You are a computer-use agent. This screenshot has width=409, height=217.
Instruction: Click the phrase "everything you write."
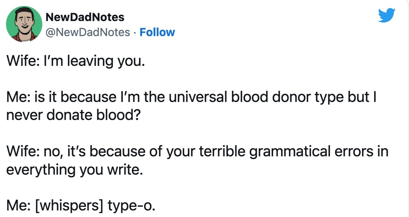point(74,170)
